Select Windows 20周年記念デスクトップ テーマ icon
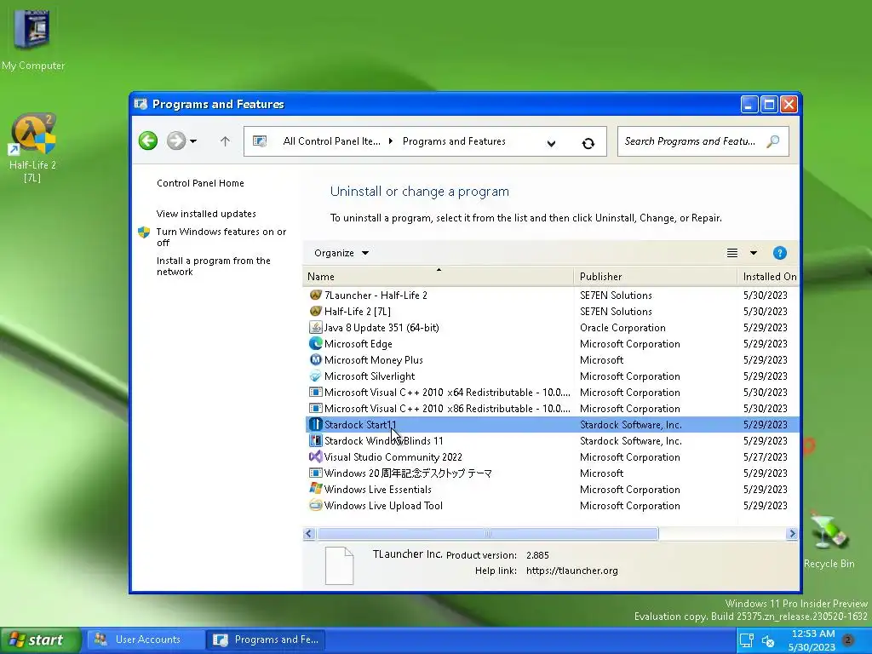 315,473
